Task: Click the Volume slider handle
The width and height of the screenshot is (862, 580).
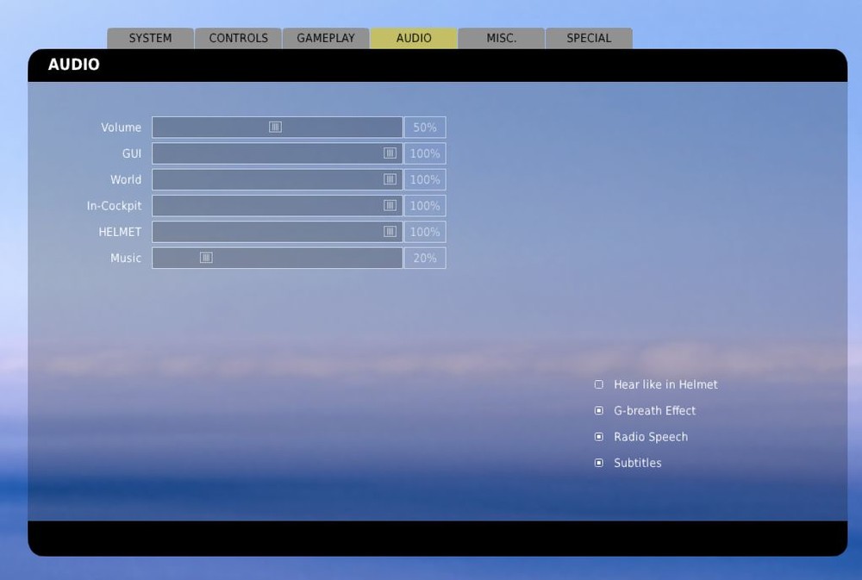Action: coord(276,127)
